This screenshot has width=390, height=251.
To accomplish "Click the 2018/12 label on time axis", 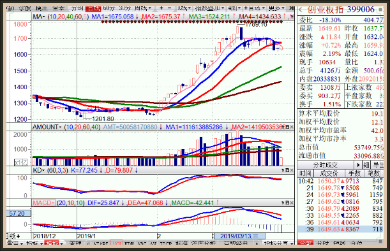I will 45,236.
